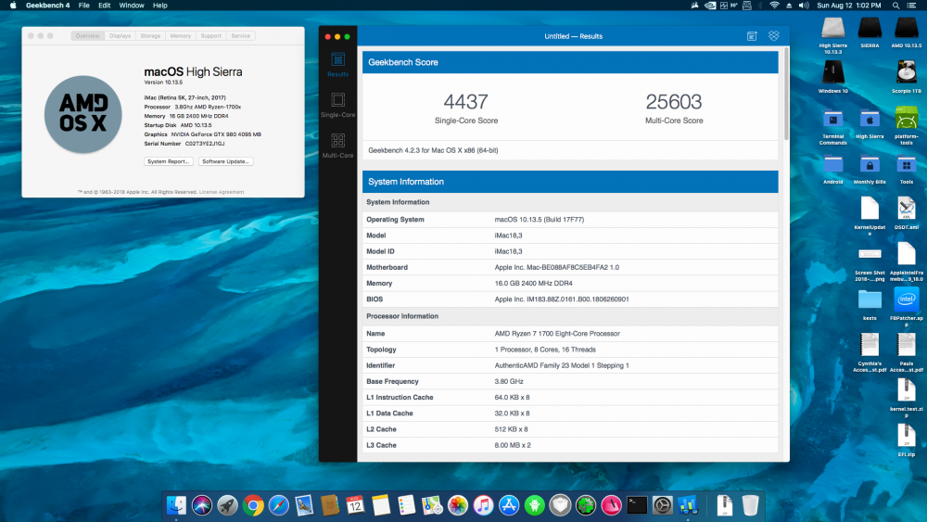927x522 pixels.
Task: Open iTunes from the Dock
Action: coord(484,505)
